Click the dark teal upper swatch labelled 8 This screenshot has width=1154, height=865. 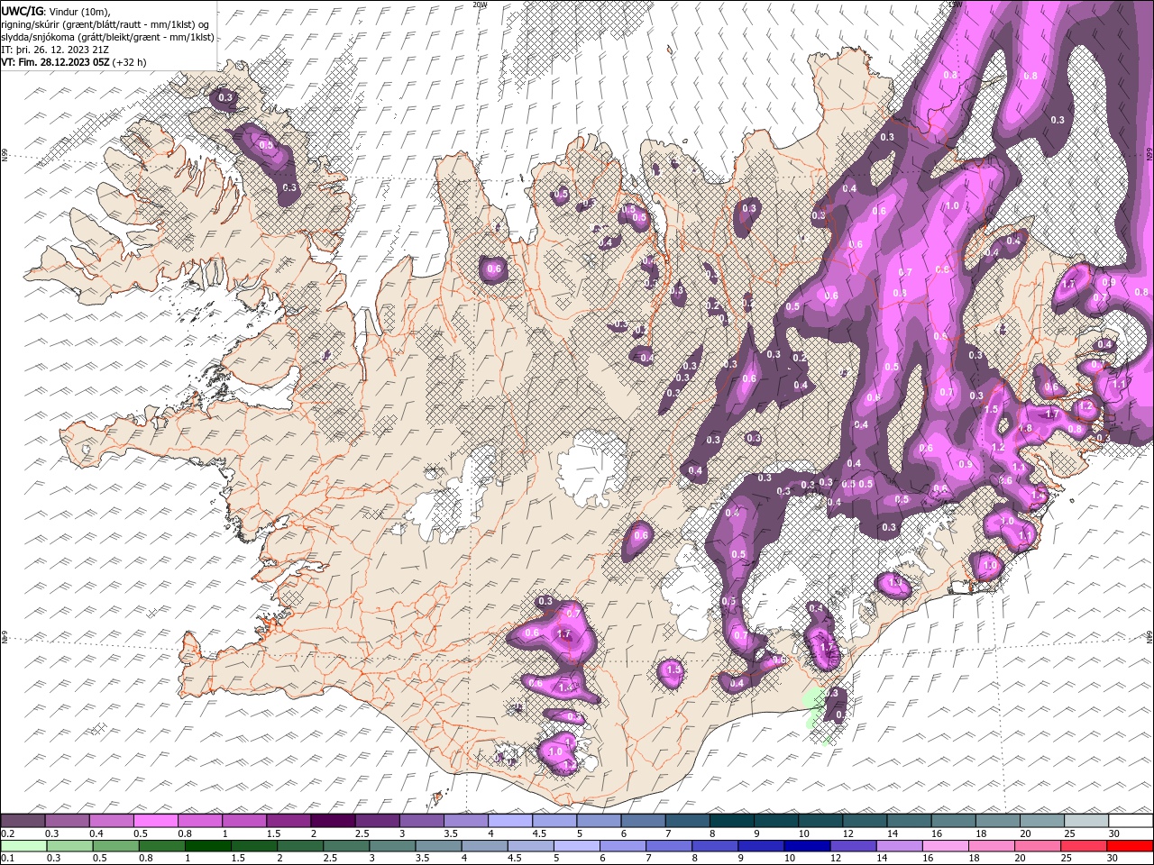pos(731,821)
